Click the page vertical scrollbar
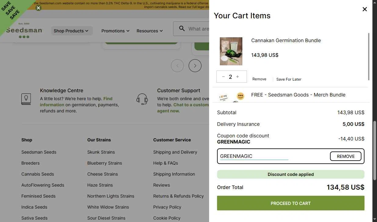The height and width of the screenshot is (222, 377). click(375, 151)
